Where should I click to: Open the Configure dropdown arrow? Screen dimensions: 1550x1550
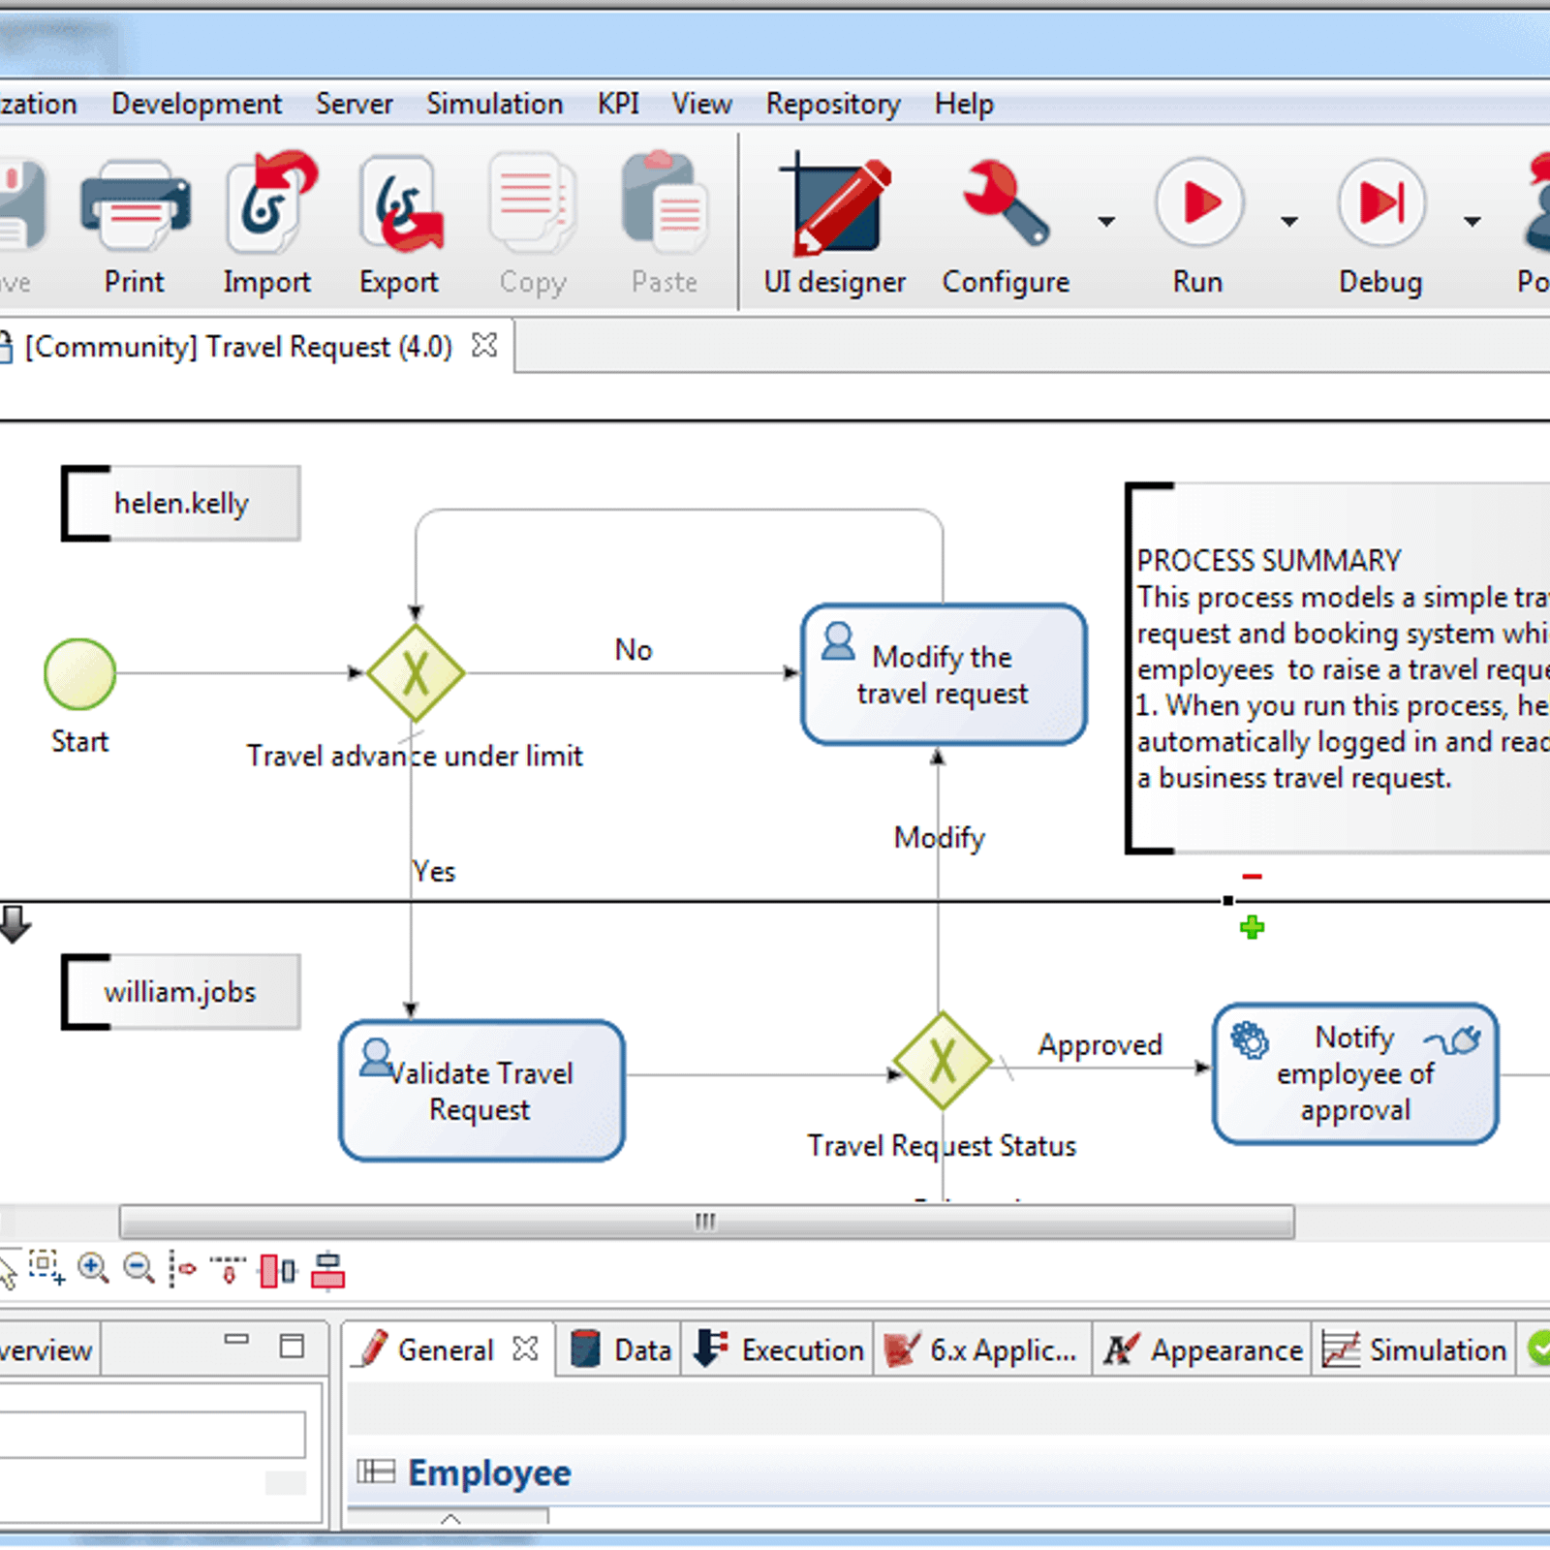point(1106,222)
